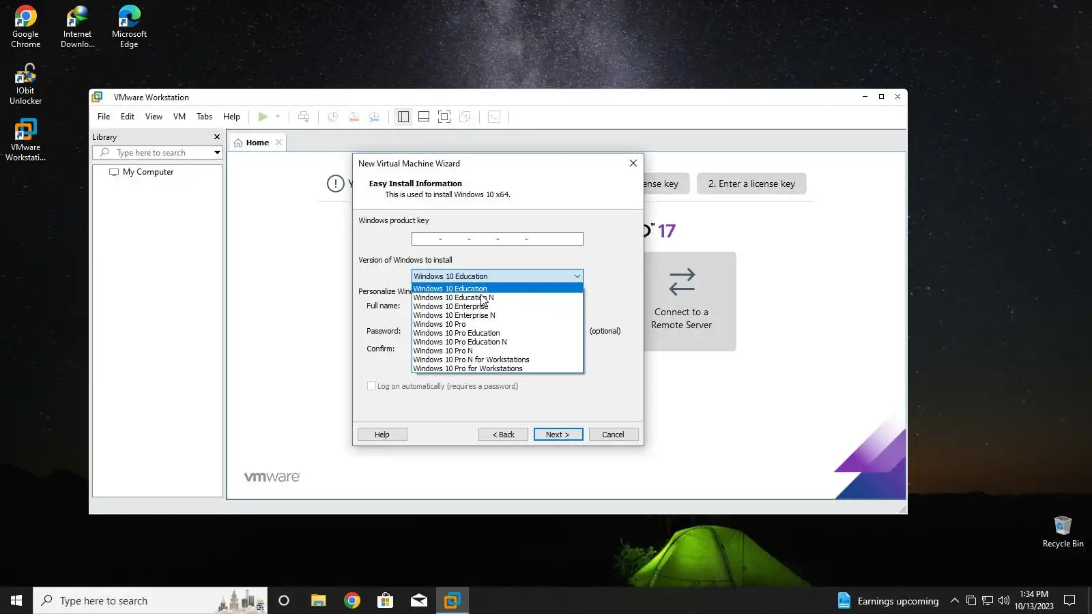Screen dimensions: 1092x614
Task: Power on the virtual machine with the green play icon
Action: click(x=263, y=117)
